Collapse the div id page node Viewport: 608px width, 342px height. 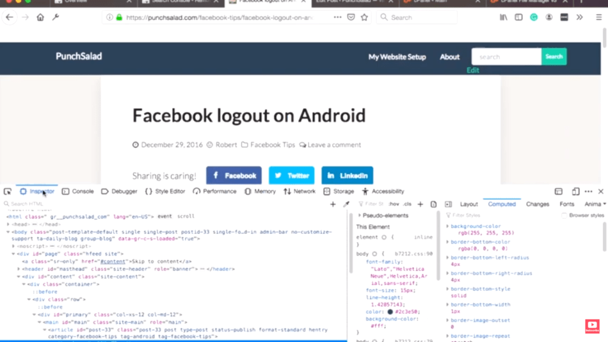pyautogui.click(x=14, y=254)
